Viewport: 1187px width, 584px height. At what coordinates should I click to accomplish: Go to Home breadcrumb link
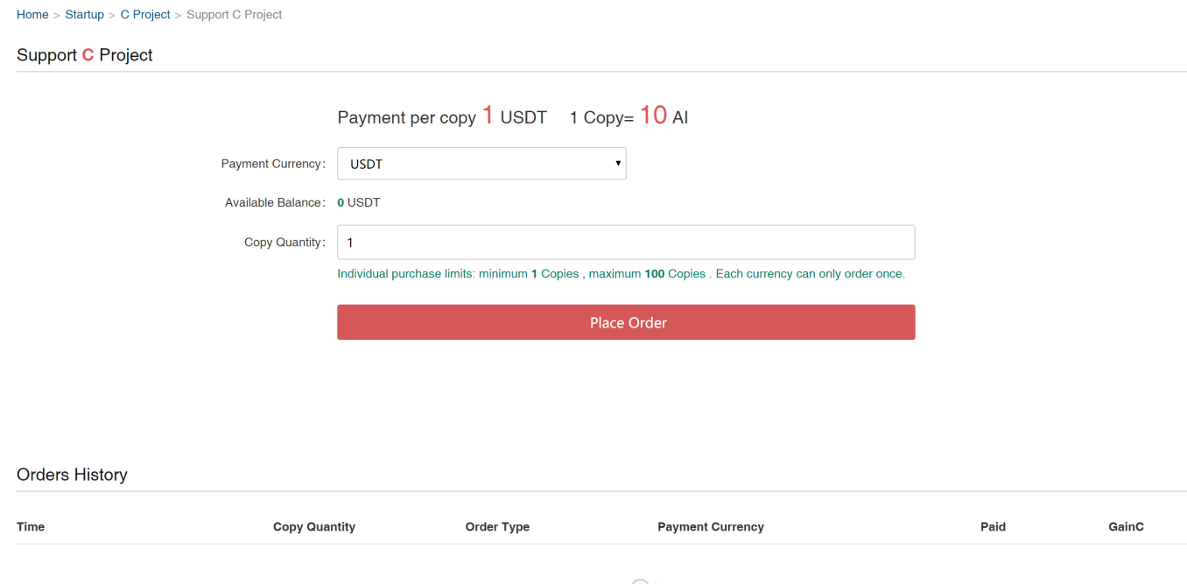[x=32, y=15]
